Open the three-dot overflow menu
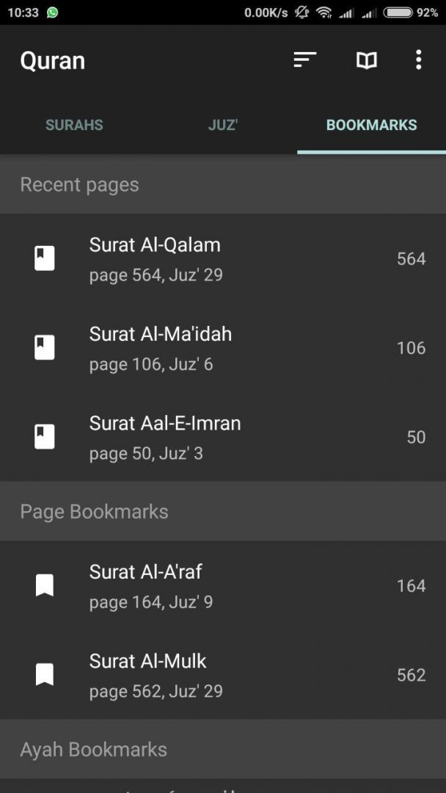This screenshot has height=793, width=446. pos(418,60)
